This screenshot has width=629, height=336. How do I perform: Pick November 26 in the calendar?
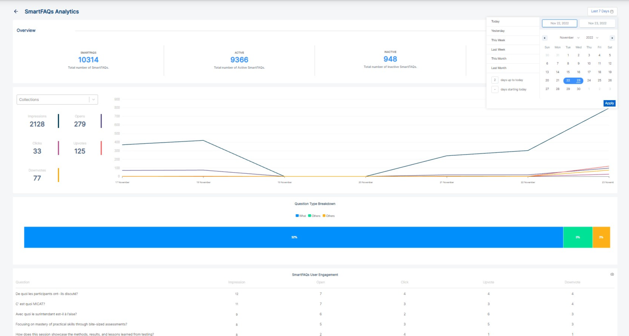(610, 80)
